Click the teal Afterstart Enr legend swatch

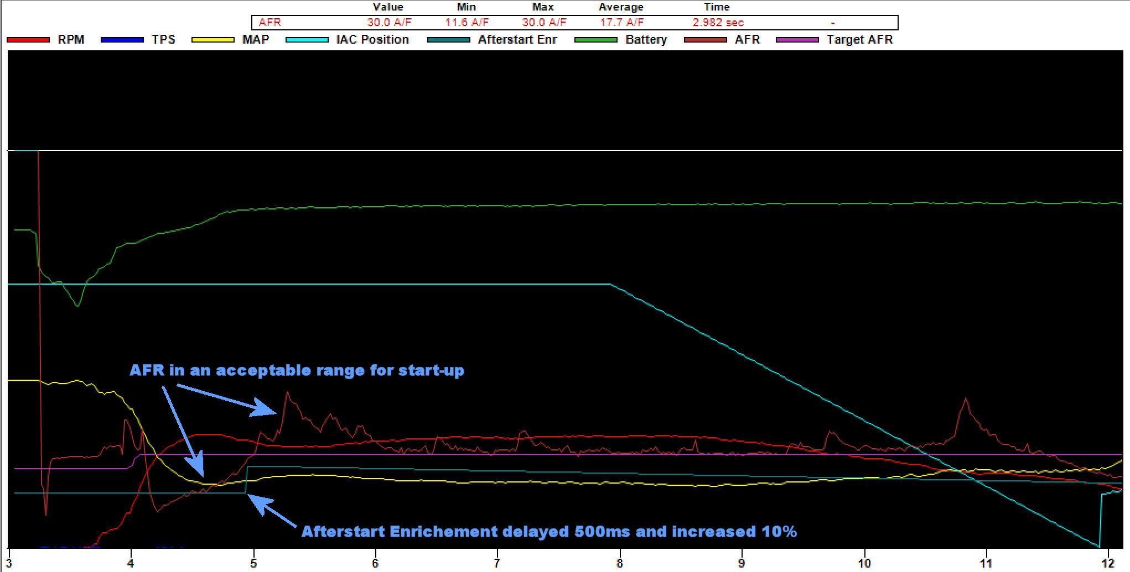449,40
